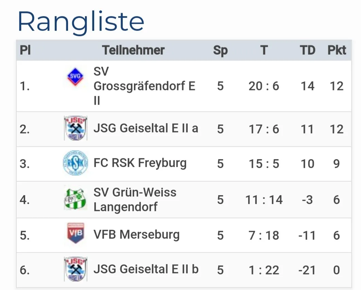Open the SV Grossgräfendorf E II team name
The width and height of the screenshot is (361, 290).
(x=144, y=86)
